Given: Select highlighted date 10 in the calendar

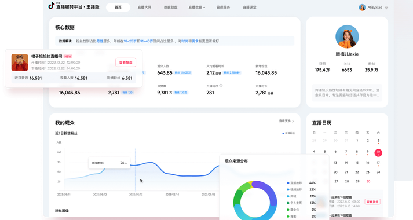Looking at the screenshot, I should (x=378, y=153).
